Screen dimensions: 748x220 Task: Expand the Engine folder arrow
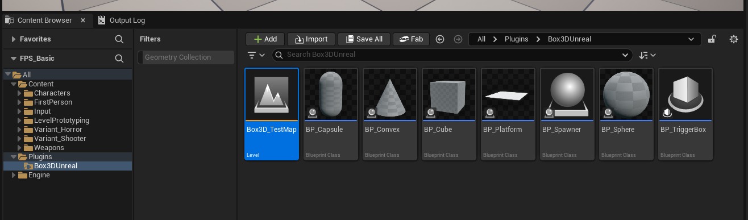[x=14, y=175]
